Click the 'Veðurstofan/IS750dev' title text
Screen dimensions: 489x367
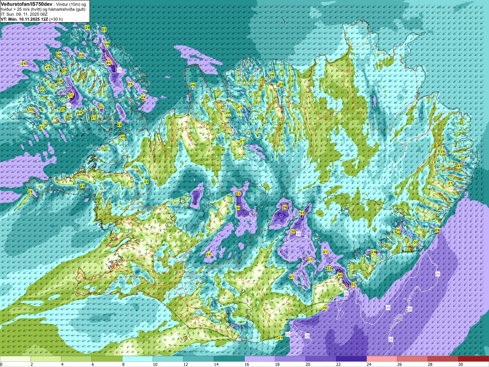(27, 4)
